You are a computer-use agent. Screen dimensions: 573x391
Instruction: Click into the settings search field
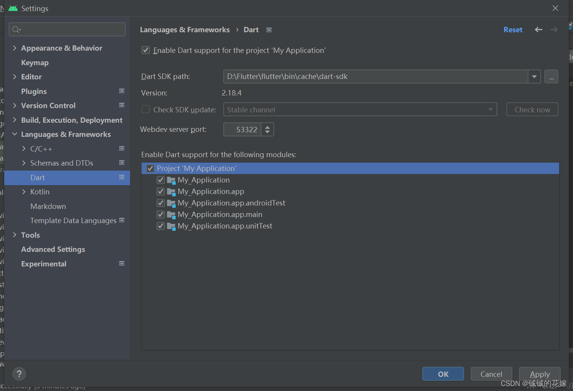[67, 30]
